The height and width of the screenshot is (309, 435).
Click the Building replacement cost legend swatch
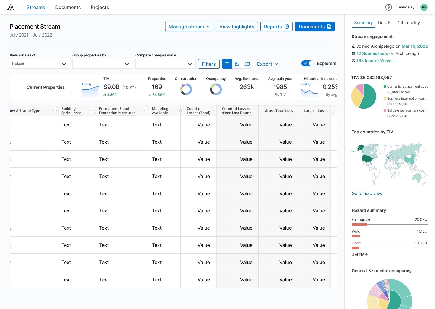(x=385, y=110)
